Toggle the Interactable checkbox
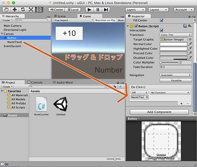The width and height of the screenshot is (197, 167). pyautogui.click(x=161, y=30)
